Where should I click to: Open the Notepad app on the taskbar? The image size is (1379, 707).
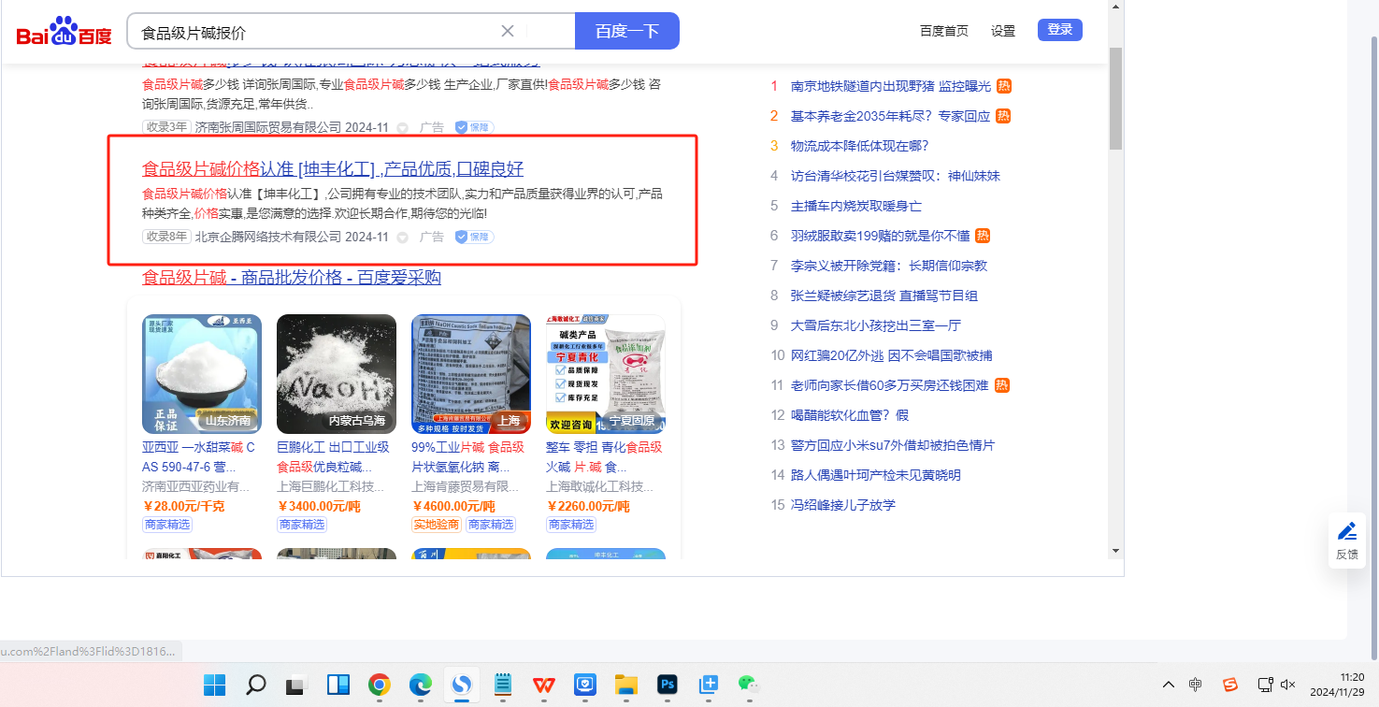(x=503, y=685)
